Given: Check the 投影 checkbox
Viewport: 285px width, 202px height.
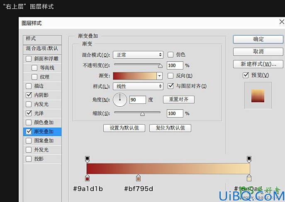Looking at the screenshot, I should 29,159.
